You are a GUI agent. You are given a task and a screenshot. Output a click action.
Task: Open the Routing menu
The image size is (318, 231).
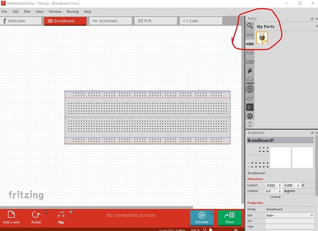(x=73, y=11)
